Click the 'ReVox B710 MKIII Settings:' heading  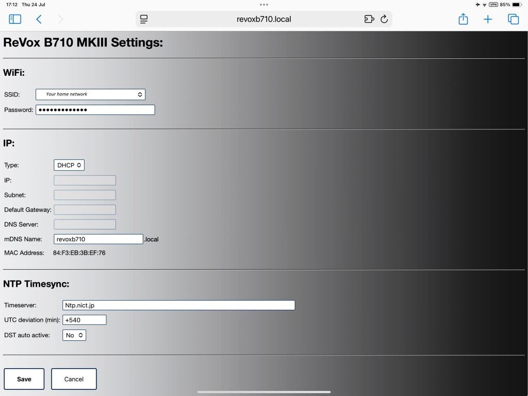(x=83, y=42)
